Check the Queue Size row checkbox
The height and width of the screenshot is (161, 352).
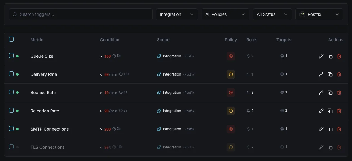tap(11, 56)
